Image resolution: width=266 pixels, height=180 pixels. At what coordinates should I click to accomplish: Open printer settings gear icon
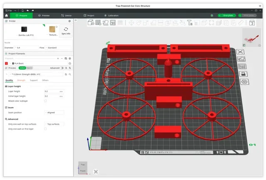[x=69, y=21]
